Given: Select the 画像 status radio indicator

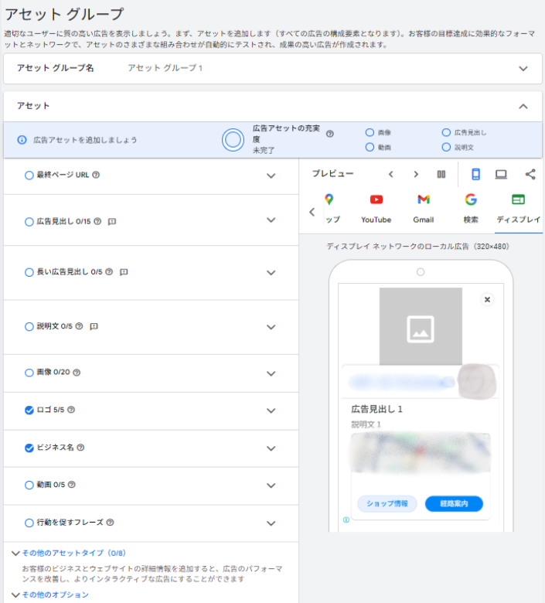Looking at the screenshot, I should click(370, 133).
